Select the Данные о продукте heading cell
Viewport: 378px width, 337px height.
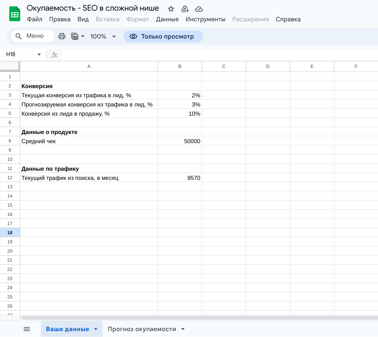tap(89, 132)
